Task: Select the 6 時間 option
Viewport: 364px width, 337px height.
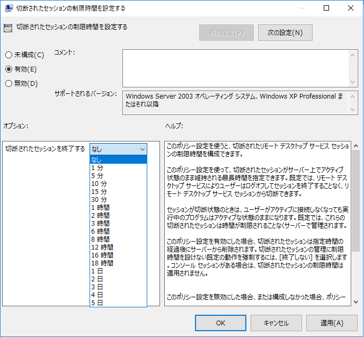Action: pos(118,231)
